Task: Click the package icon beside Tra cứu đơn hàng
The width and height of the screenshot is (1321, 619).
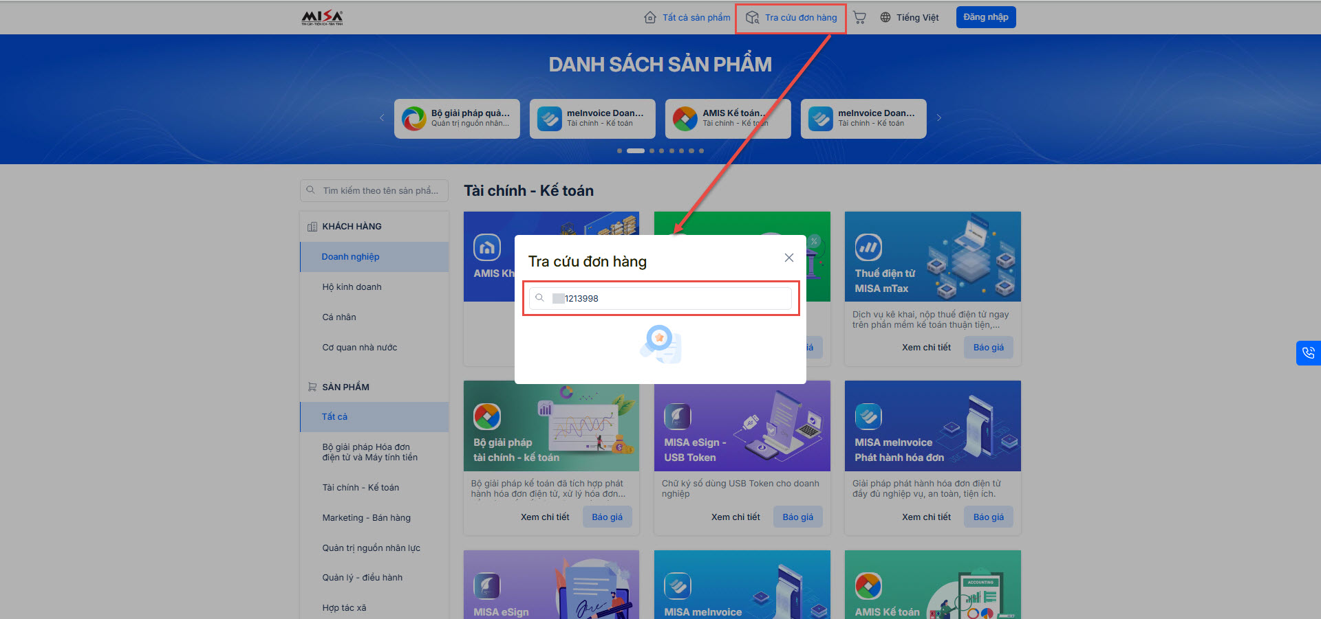Action: click(753, 17)
